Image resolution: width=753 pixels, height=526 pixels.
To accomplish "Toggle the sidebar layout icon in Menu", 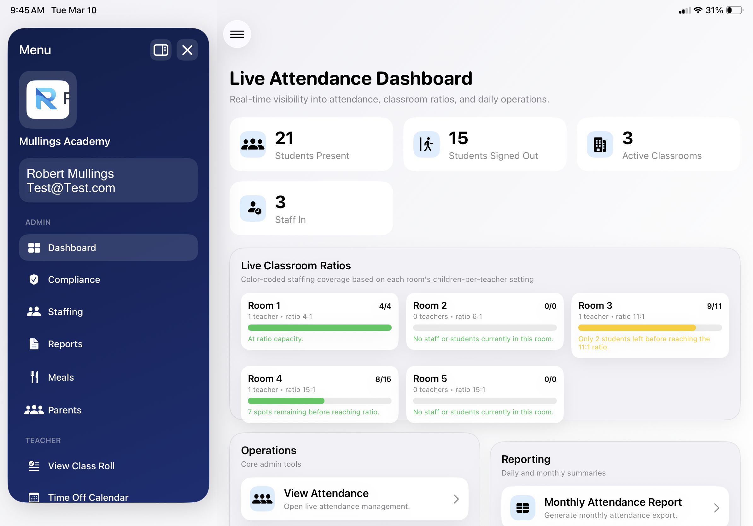I will coord(161,50).
